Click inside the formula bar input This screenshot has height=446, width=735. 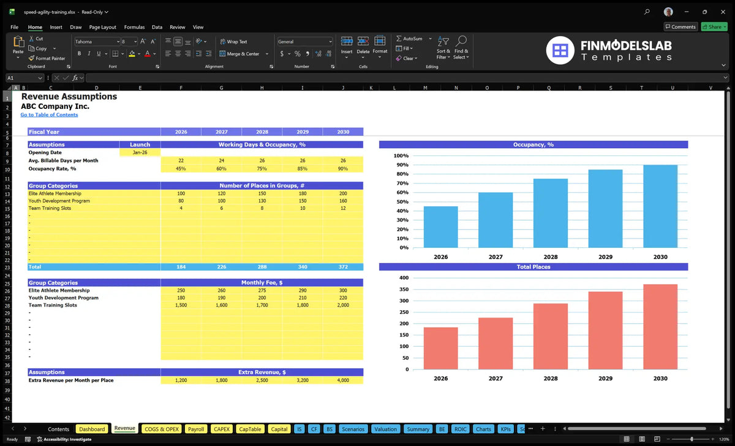407,78
